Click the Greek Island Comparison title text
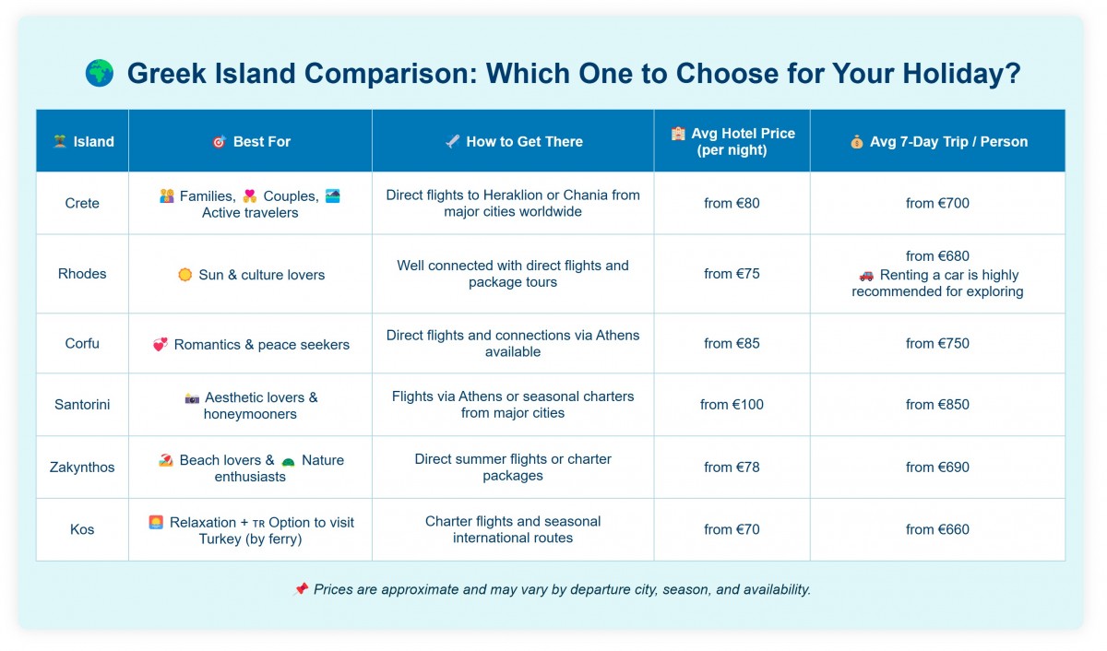1107x651 pixels. (x=573, y=74)
